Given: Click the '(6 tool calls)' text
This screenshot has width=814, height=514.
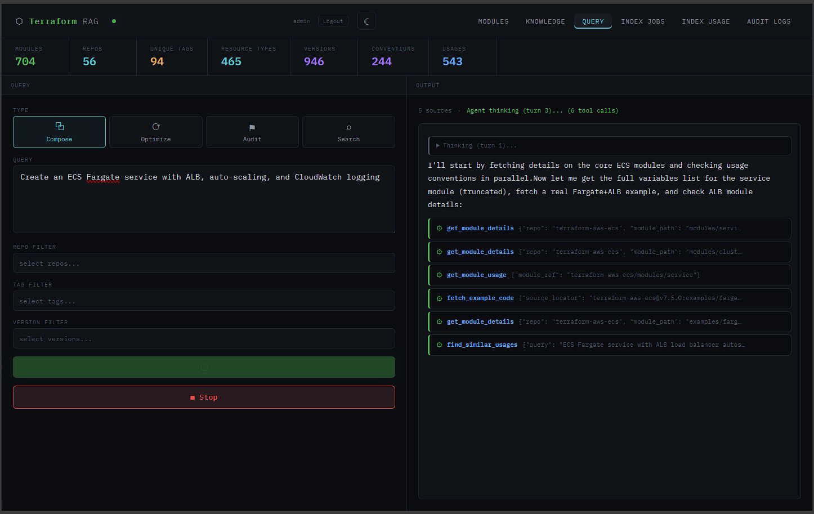Looking at the screenshot, I should pos(593,111).
